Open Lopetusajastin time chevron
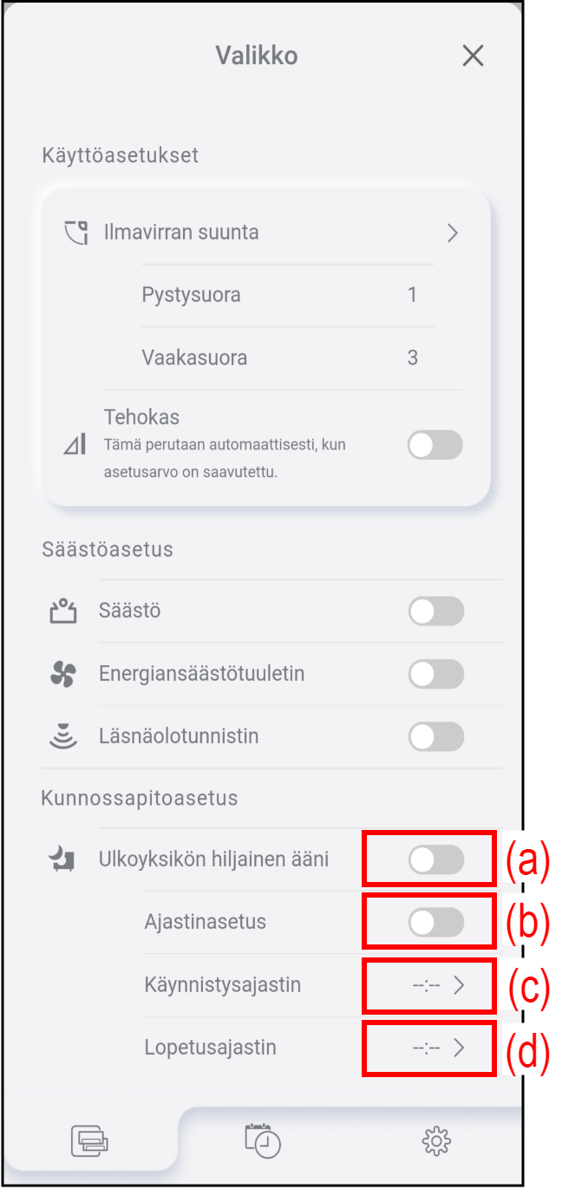 tap(459, 1048)
